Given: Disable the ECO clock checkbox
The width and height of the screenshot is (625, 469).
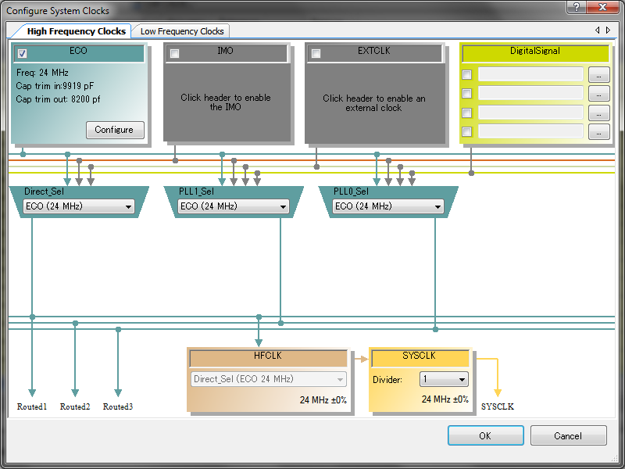Looking at the screenshot, I should [23, 53].
